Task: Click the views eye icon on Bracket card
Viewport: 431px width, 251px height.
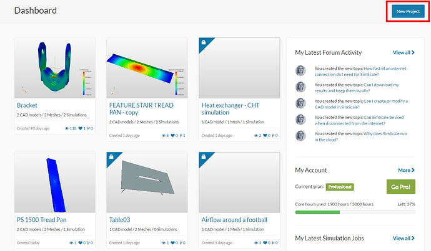Action: (66, 128)
